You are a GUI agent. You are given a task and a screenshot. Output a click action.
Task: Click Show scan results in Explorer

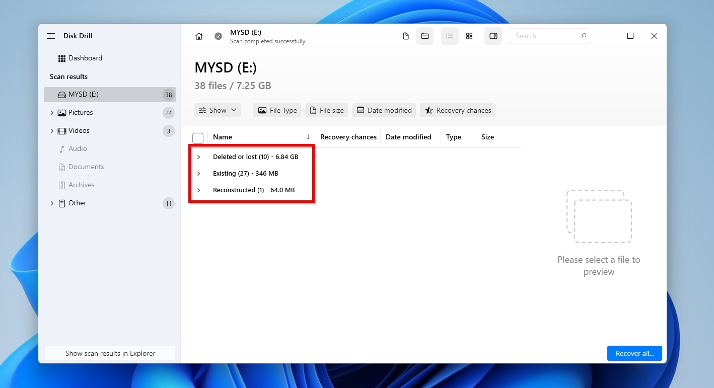pos(110,353)
